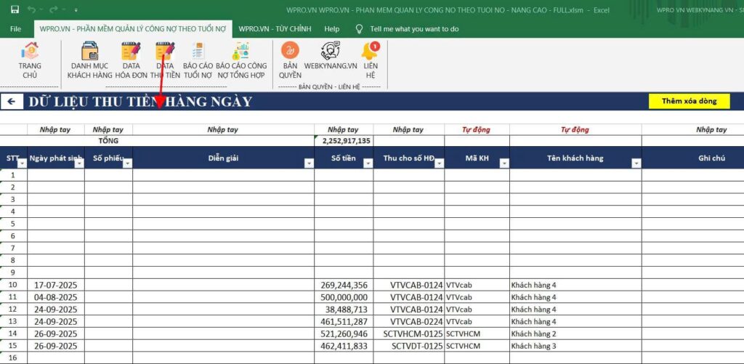744x364 pixels.
Task: Click the yellow Thêm xóa dòng button
Action: click(689, 101)
